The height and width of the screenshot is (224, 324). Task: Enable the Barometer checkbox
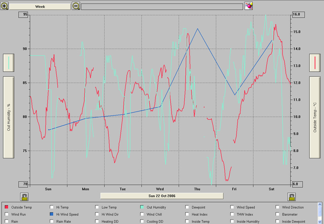click(x=277, y=214)
